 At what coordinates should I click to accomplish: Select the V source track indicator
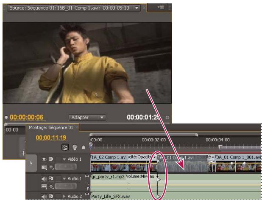(x=31, y=163)
